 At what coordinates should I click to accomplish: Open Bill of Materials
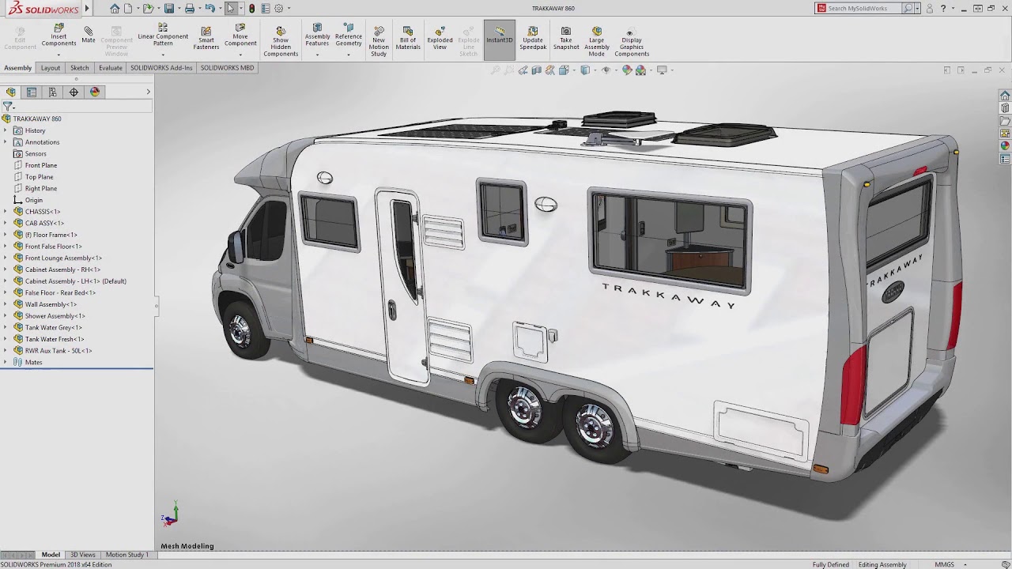coord(408,39)
